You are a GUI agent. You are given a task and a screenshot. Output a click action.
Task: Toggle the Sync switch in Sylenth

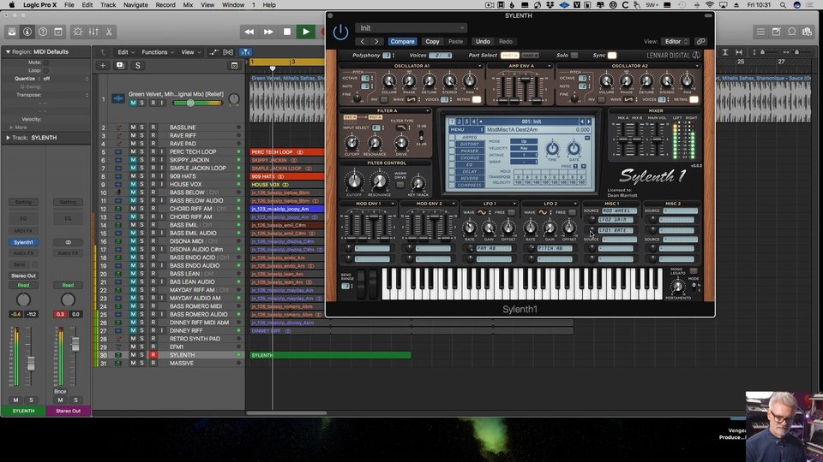pos(612,55)
